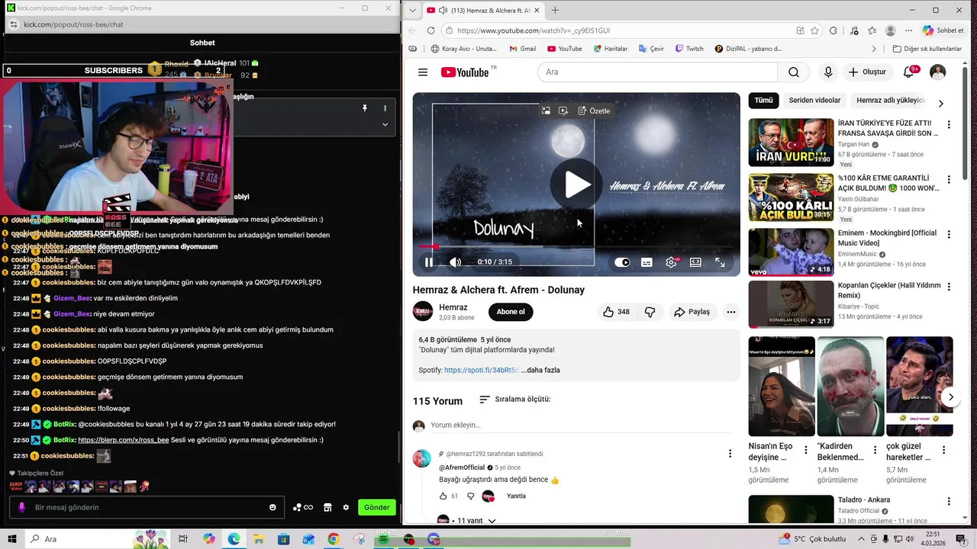Click the microphone icon in chat input
The image size is (977, 549).
pos(21,508)
